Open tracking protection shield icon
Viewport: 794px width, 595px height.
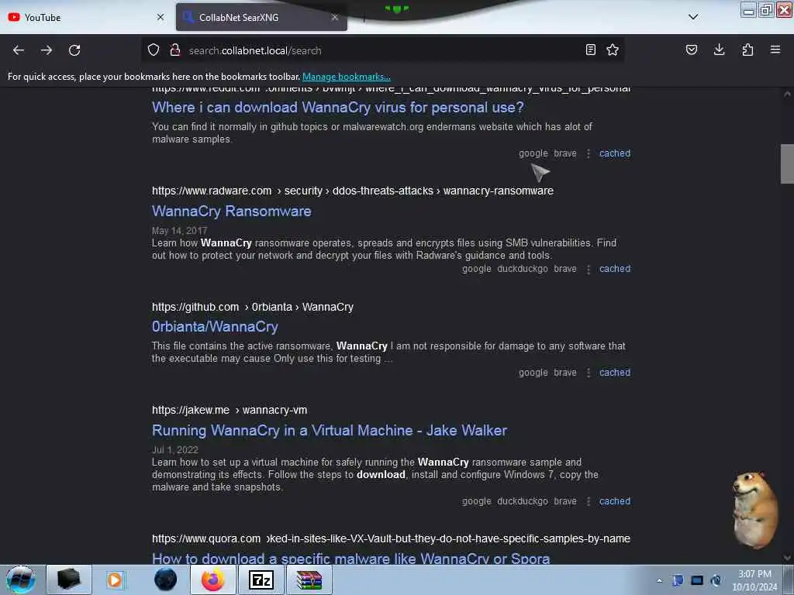pyautogui.click(x=154, y=50)
